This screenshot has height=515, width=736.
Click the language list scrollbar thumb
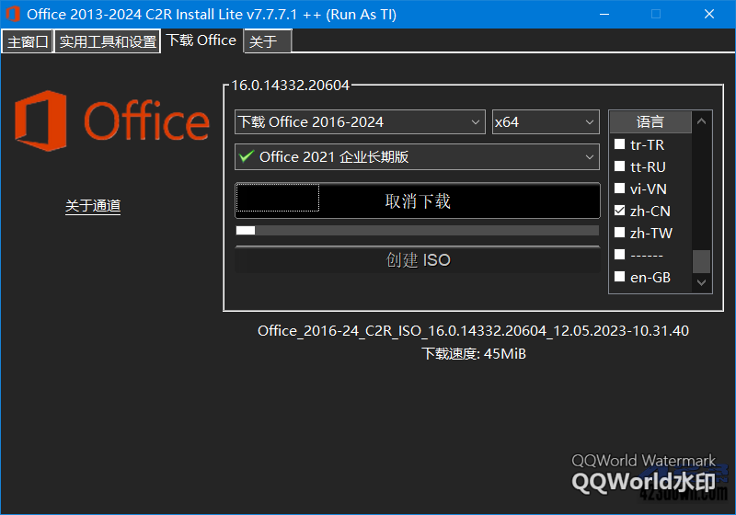pyautogui.click(x=701, y=261)
